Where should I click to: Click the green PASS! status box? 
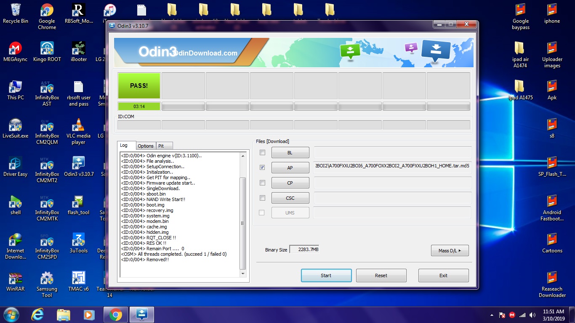click(139, 86)
